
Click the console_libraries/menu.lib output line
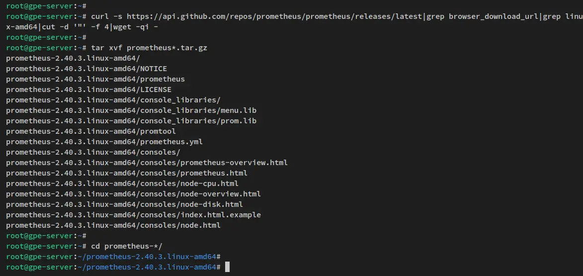pyautogui.click(x=131, y=110)
